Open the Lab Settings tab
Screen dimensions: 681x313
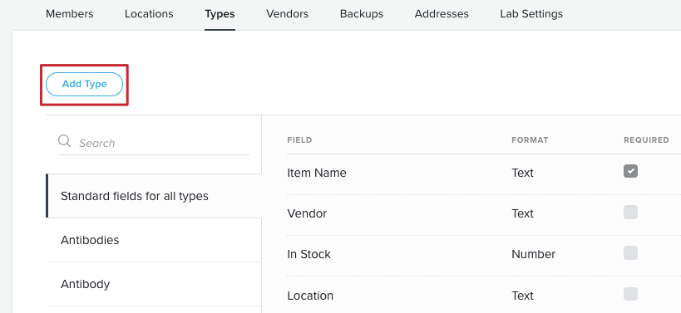click(x=531, y=14)
